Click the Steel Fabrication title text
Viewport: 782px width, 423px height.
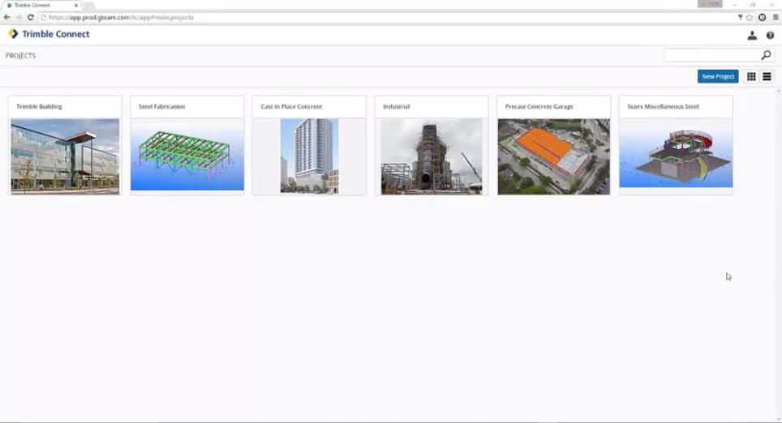(x=161, y=107)
